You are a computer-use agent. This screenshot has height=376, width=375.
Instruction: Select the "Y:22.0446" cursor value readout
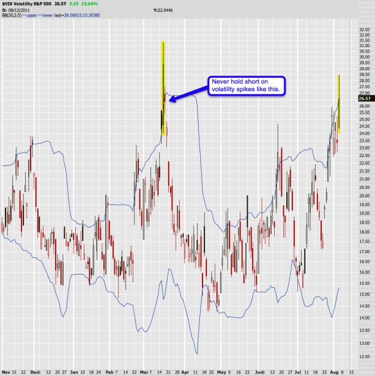click(163, 10)
